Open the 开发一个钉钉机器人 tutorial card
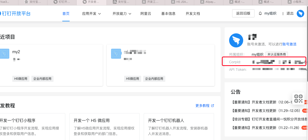The width and height of the screenshot is (308, 140). 179,127
